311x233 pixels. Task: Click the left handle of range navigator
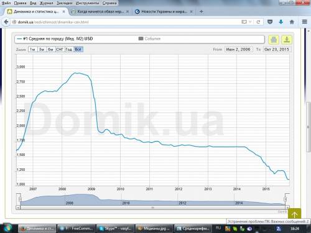[x=20, y=199]
